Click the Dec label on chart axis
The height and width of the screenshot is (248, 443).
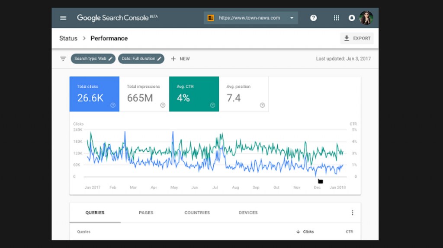coord(317,188)
